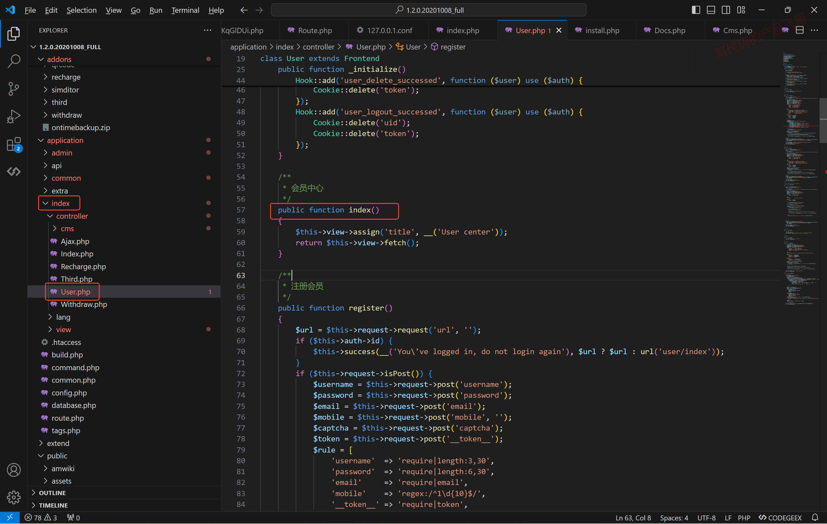Open the Source Control view
This screenshot has width=827, height=524.
14,89
